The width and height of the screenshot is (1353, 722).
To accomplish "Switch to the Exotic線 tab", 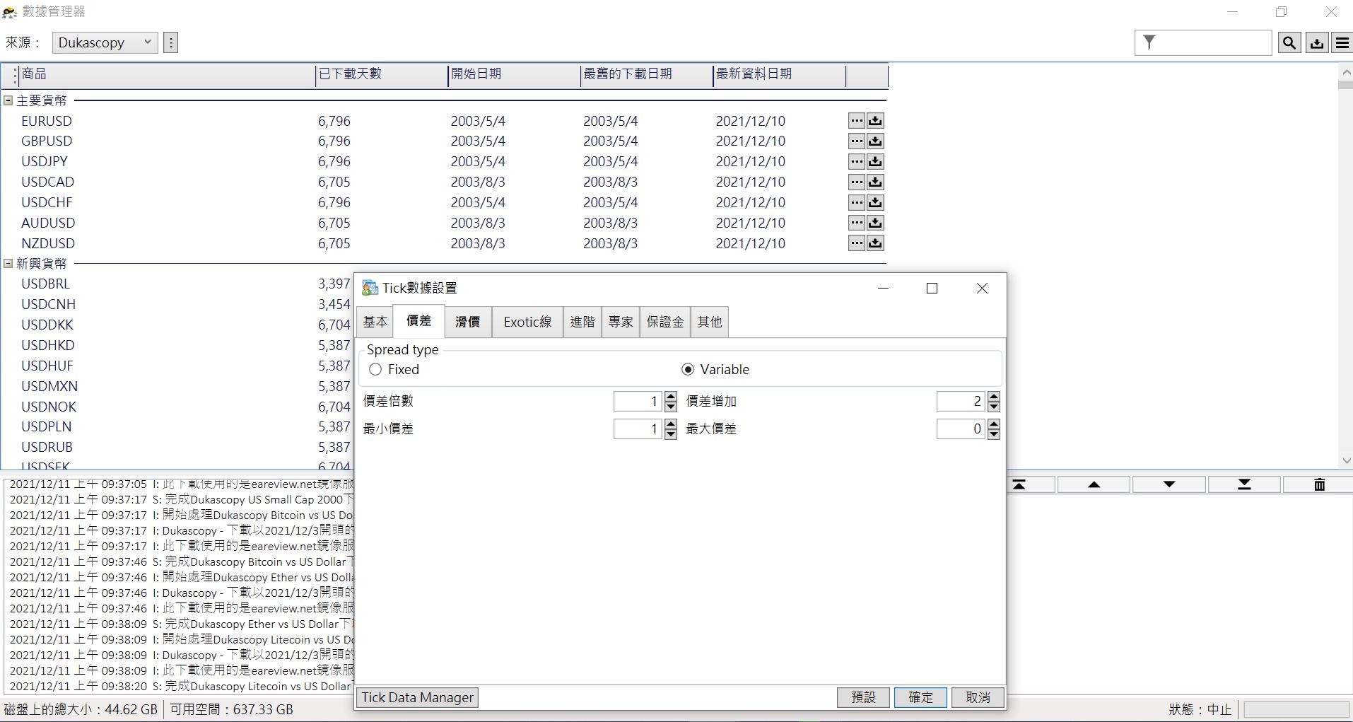I will pyautogui.click(x=527, y=322).
